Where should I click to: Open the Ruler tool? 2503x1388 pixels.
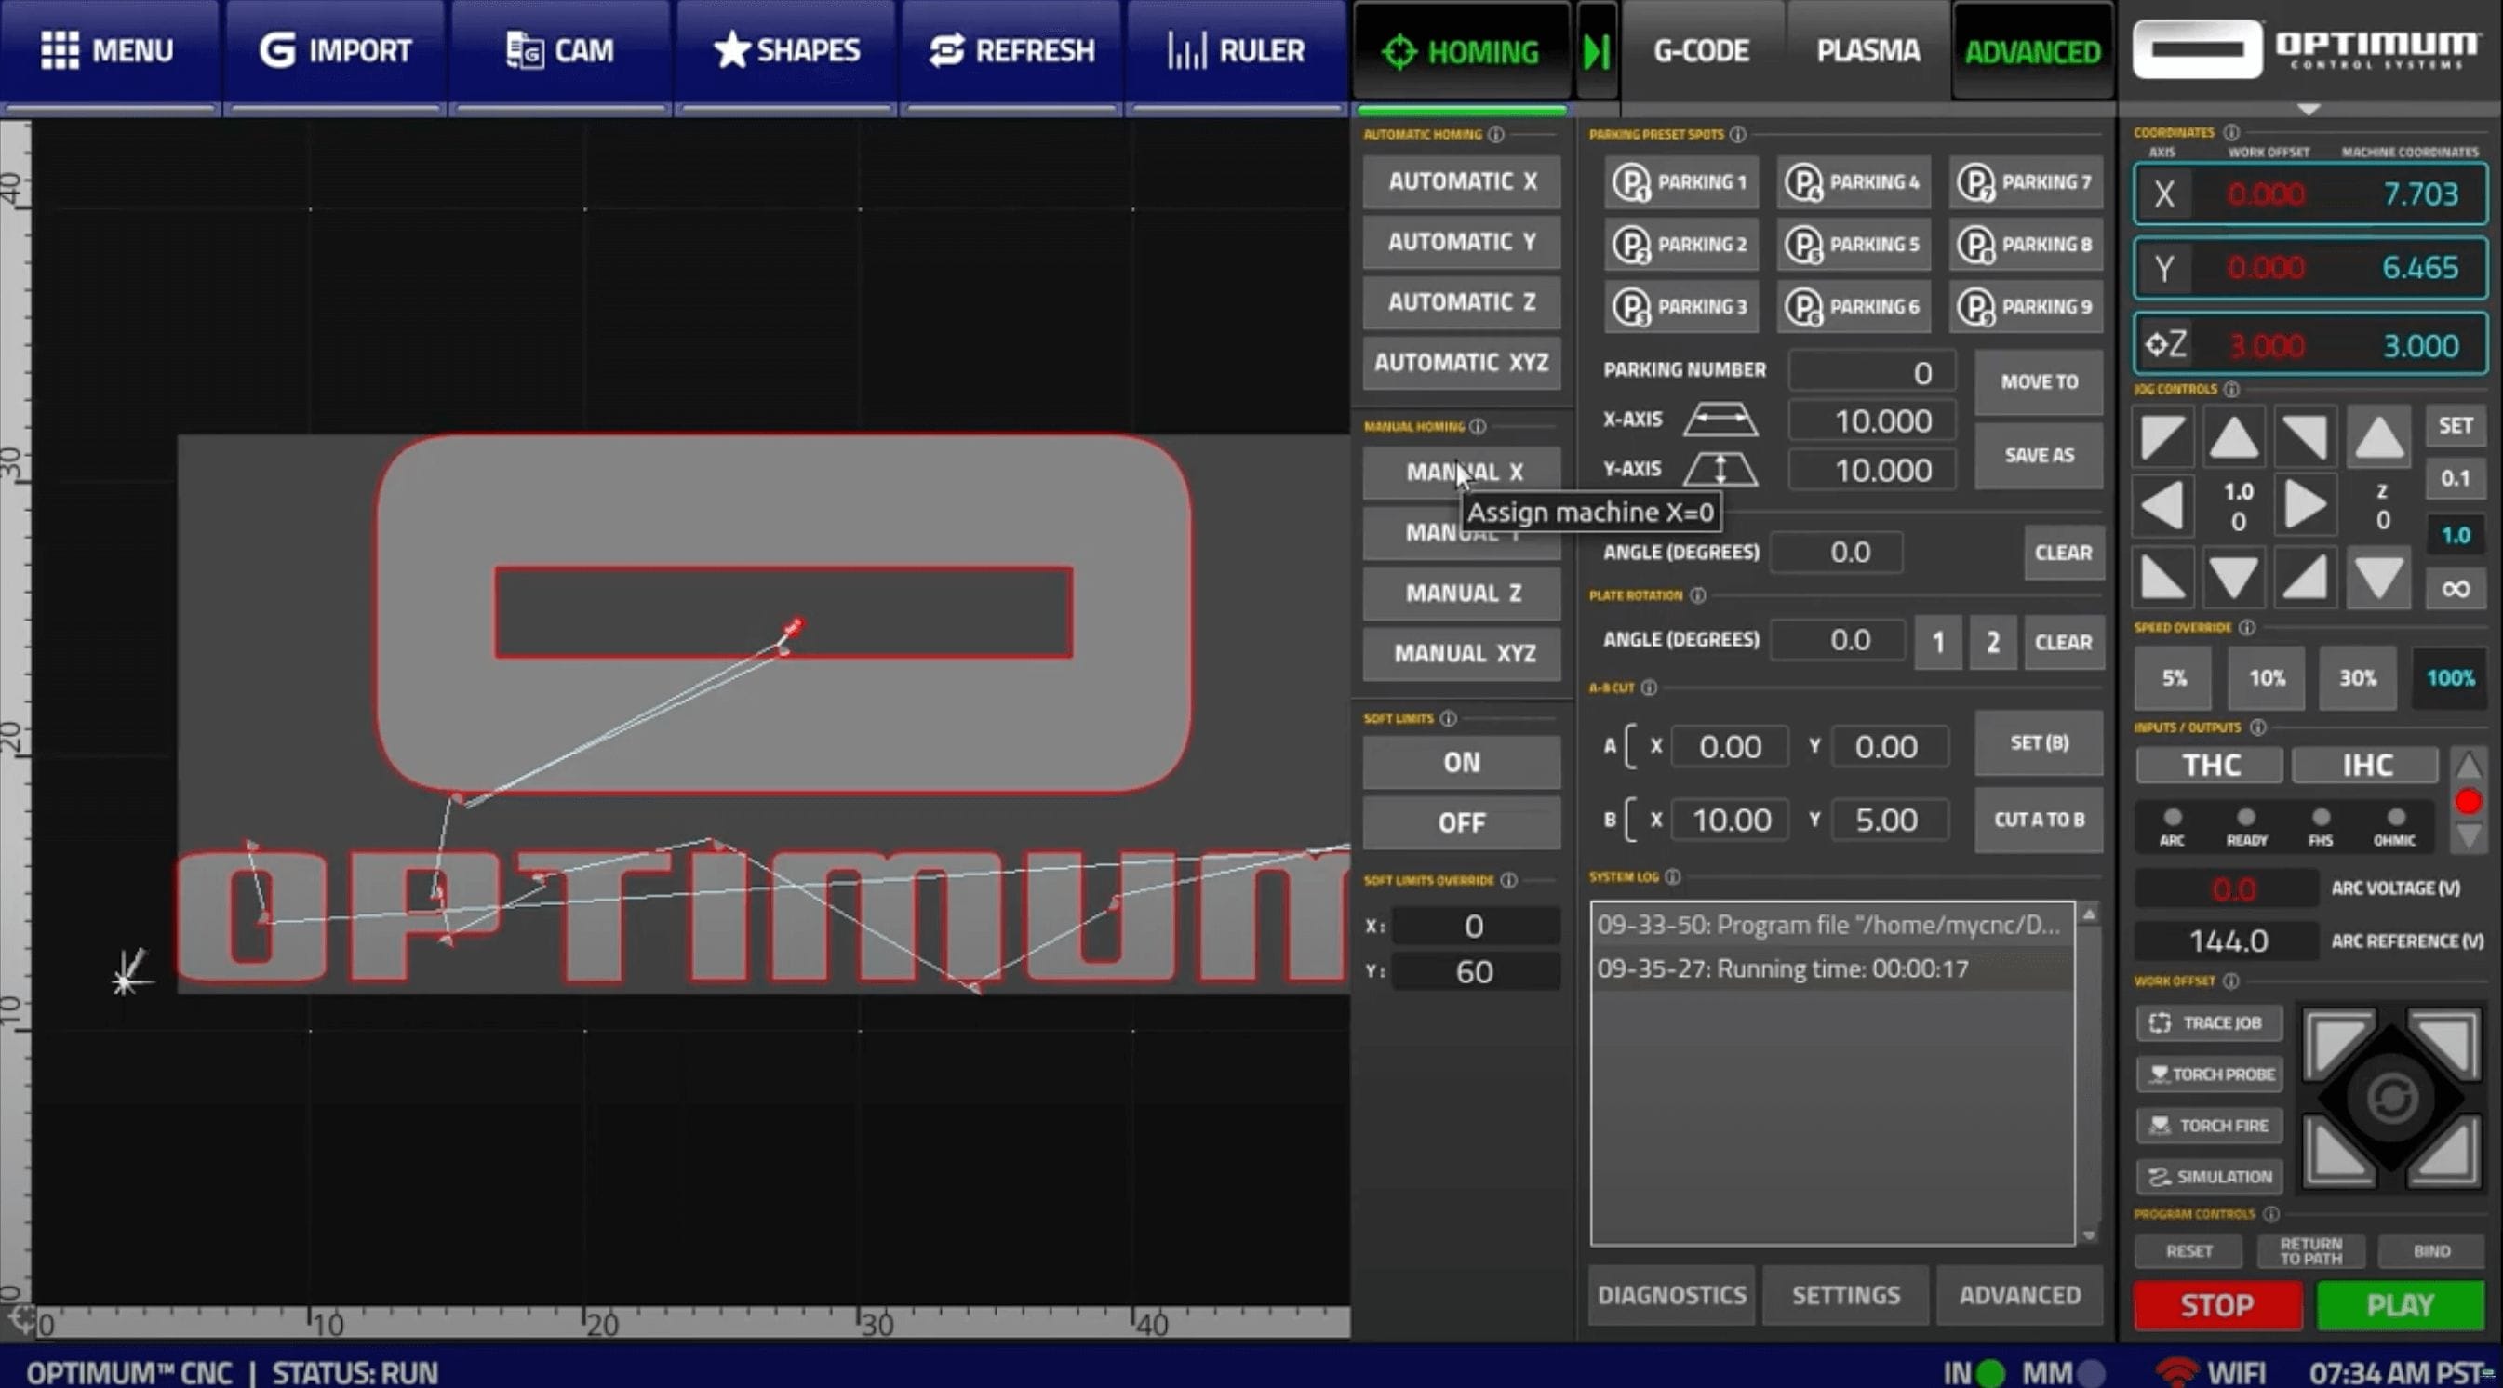tap(1235, 50)
